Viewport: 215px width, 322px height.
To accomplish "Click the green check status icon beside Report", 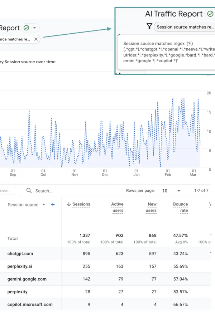I will click(26, 28).
